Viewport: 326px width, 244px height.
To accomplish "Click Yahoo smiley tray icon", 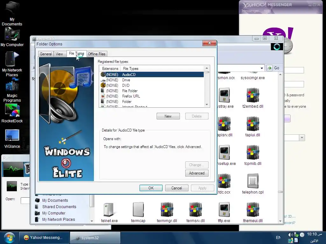I will [x=302, y=235].
